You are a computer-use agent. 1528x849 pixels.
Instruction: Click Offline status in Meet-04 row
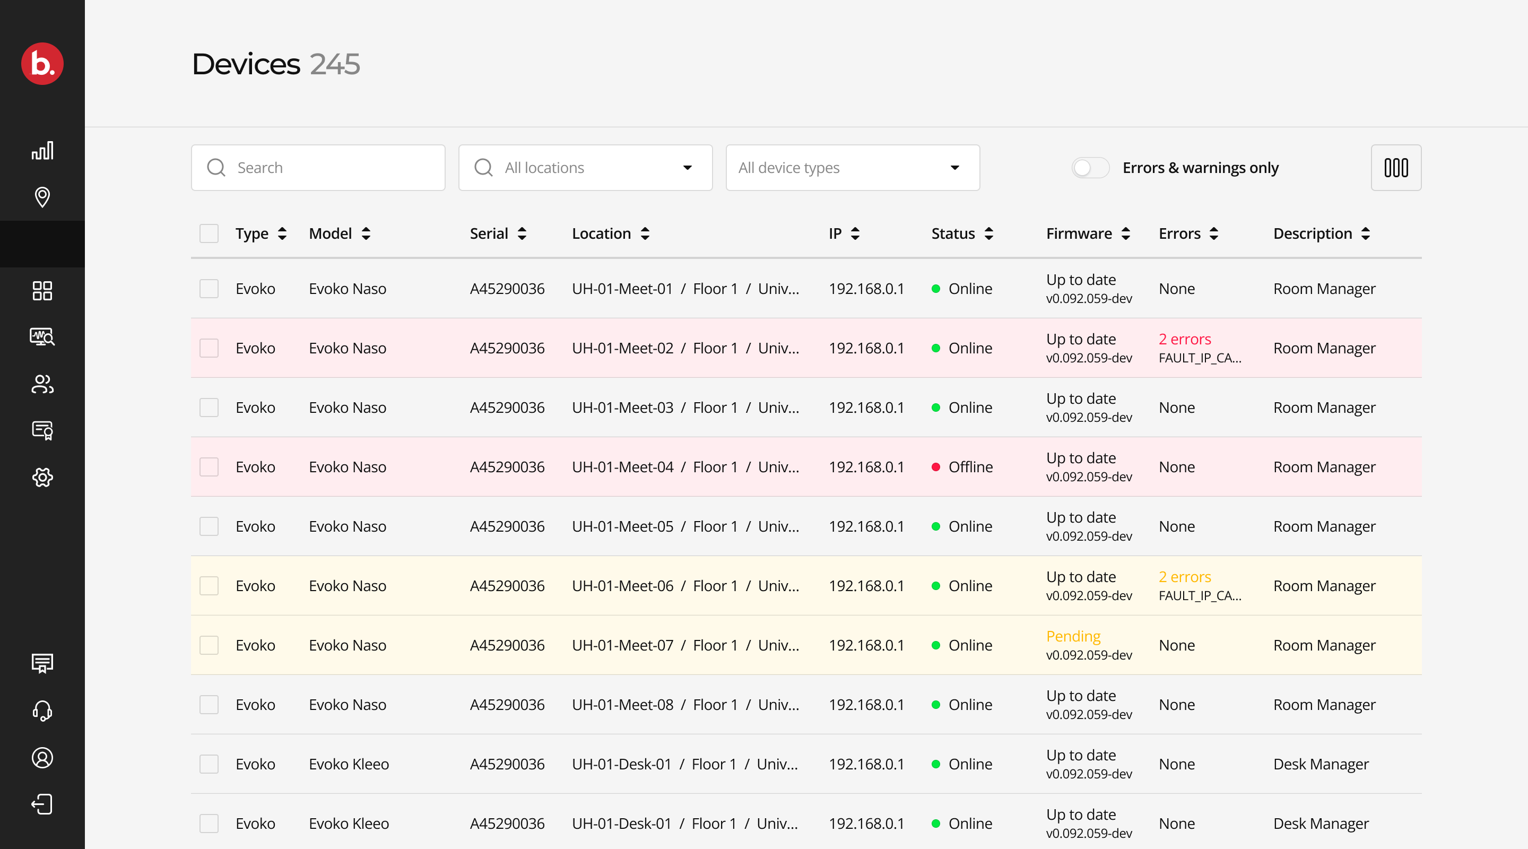click(x=962, y=467)
